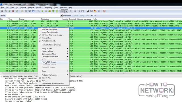Open the Edit menu
Image resolution: width=182 pixels, height=102 pixels.
coord(7,8)
